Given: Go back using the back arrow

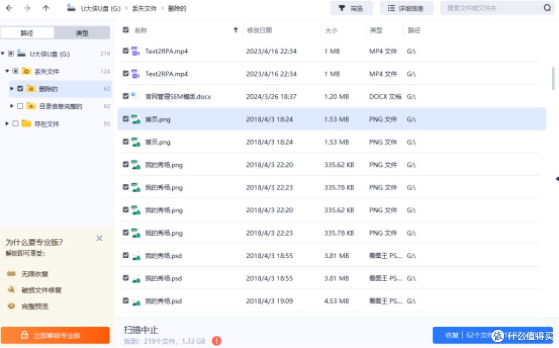Looking at the screenshot, I should tap(9, 8).
